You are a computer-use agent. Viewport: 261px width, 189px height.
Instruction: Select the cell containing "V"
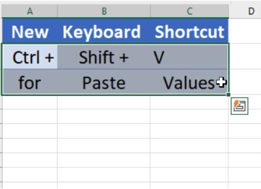pos(189,56)
